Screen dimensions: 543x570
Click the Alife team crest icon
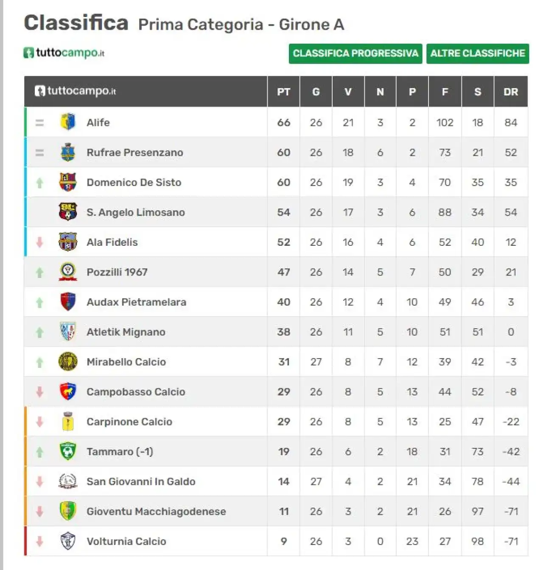pos(68,122)
